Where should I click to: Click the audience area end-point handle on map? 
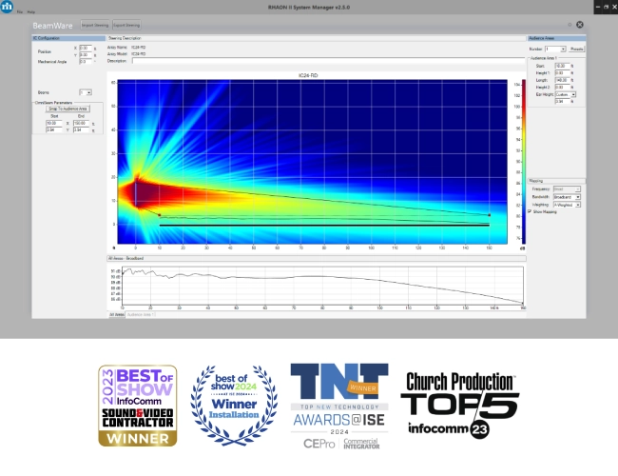click(x=489, y=216)
